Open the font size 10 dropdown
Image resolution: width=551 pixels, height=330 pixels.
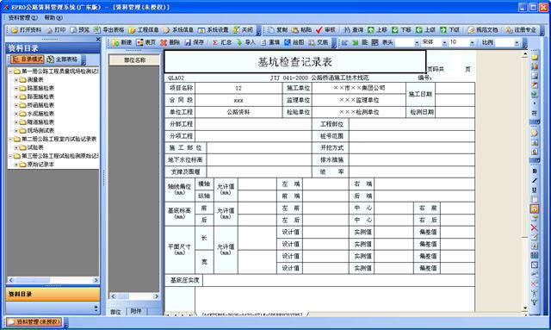pos(473,42)
